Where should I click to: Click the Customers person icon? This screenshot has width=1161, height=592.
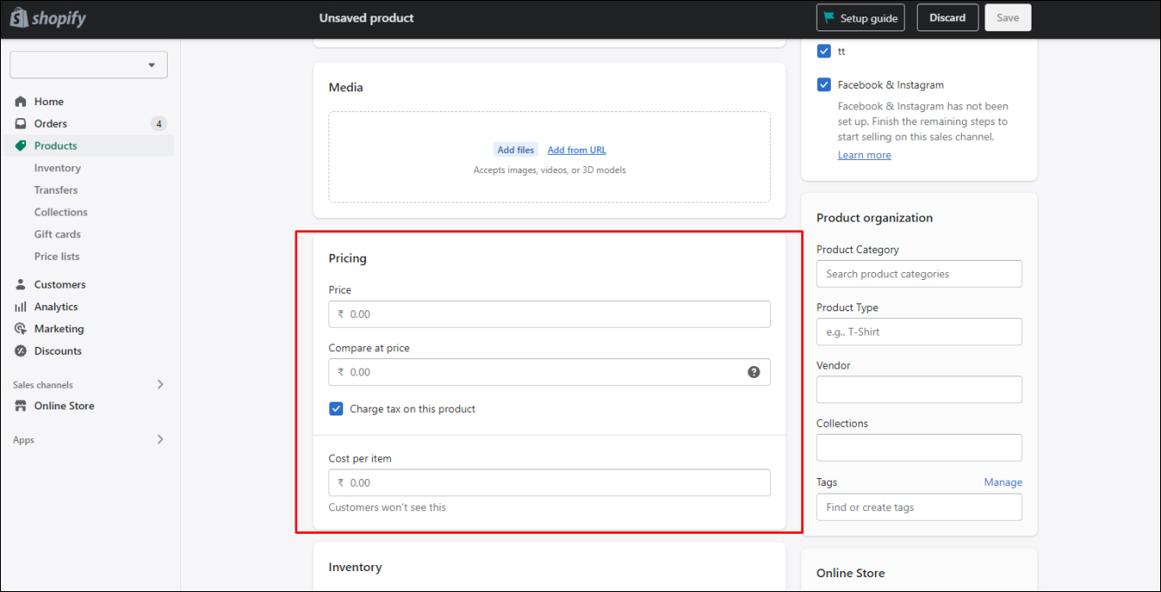point(21,284)
